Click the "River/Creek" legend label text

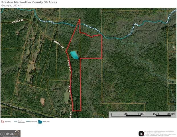click(34, 122)
